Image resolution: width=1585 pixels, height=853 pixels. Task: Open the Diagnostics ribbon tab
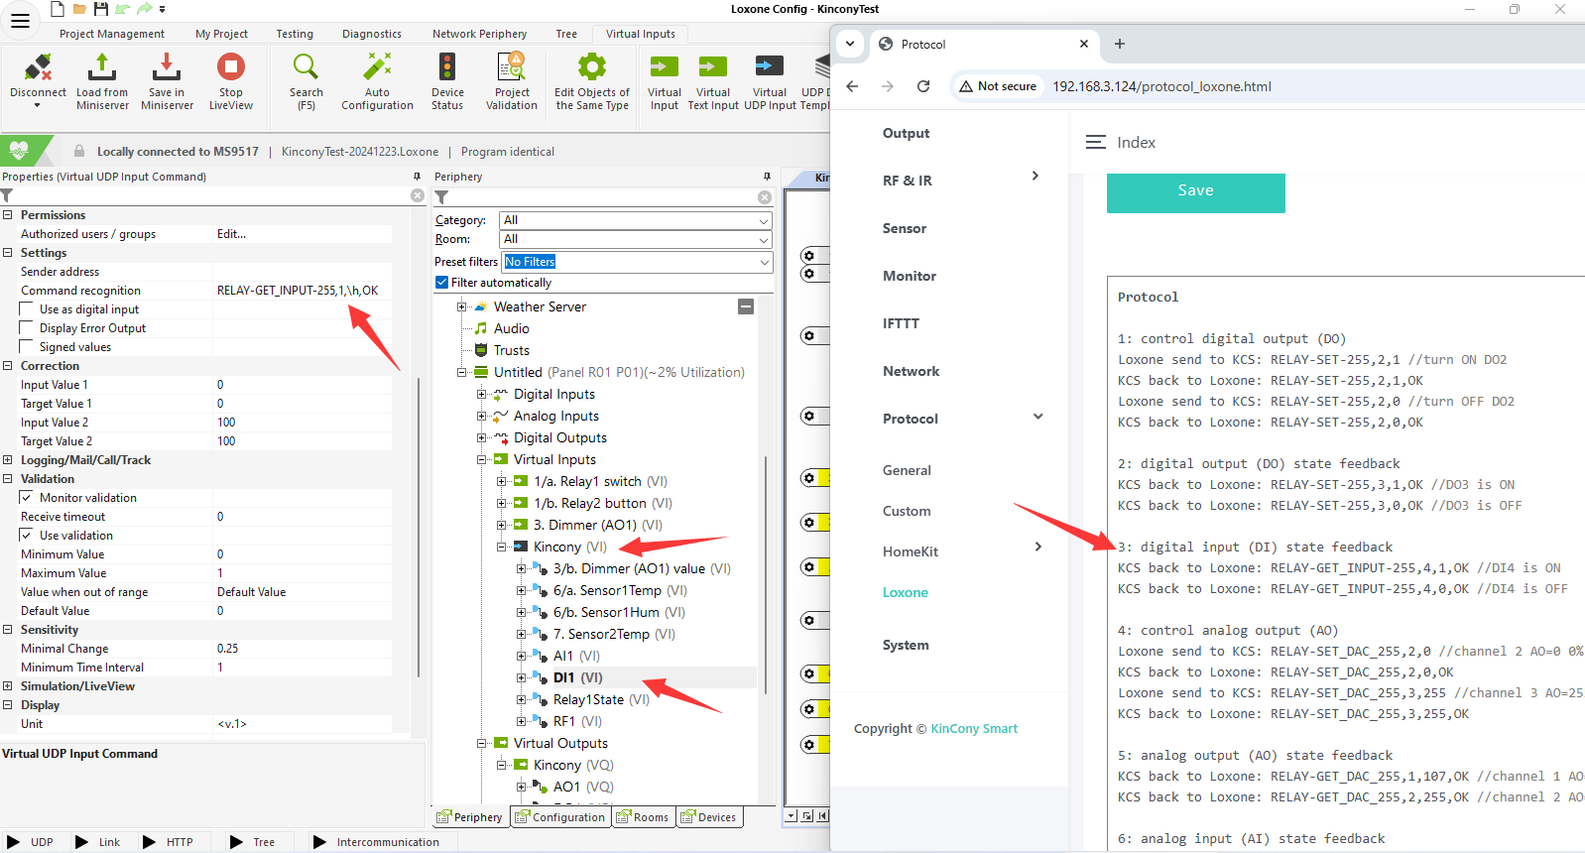[372, 34]
